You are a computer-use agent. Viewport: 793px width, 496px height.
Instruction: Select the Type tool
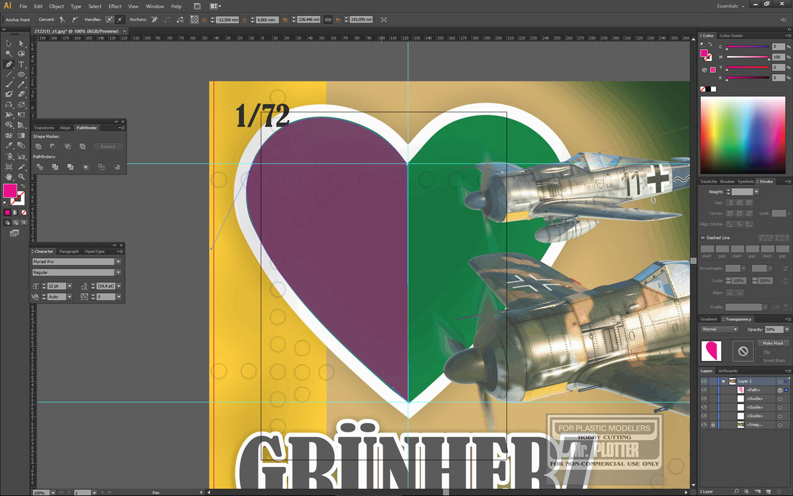pos(21,64)
